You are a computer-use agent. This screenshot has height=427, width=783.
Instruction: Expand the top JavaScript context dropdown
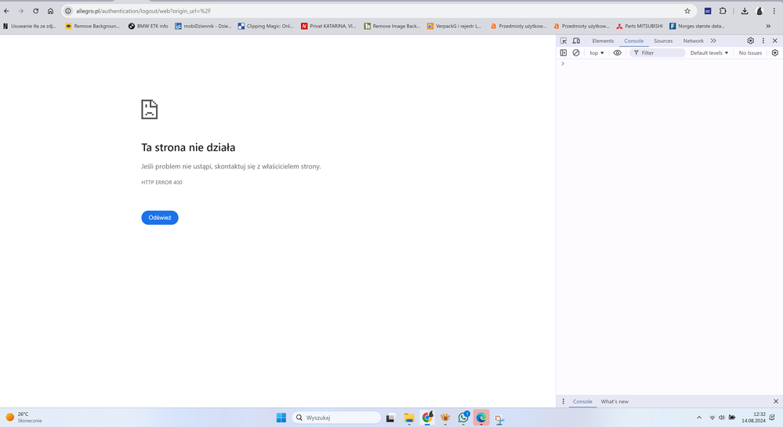[x=597, y=53]
